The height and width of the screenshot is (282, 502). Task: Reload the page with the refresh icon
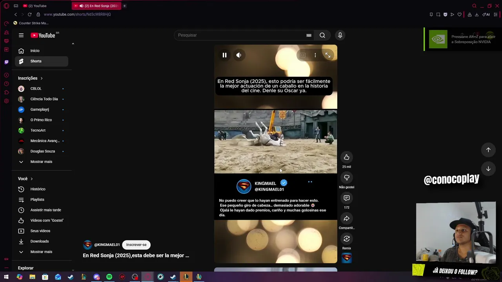tap(29, 14)
